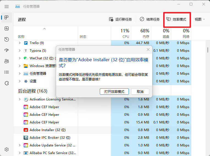This screenshot has height=156, width=210.
Task: Open the App history page in the sidebar
Action: [x=7, y=39]
